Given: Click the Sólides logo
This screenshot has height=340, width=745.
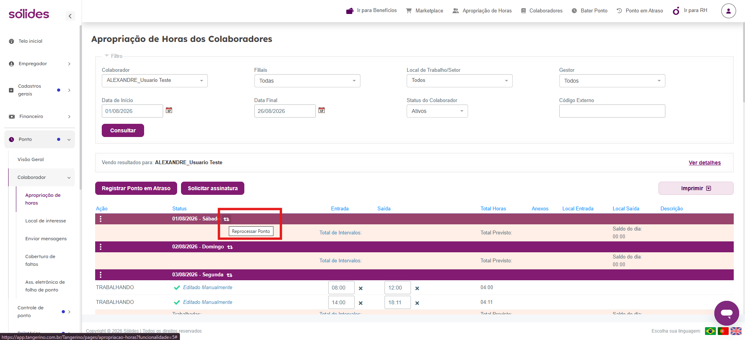Looking at the screenshot, I should pyautogui.click(x=29, y=14).
